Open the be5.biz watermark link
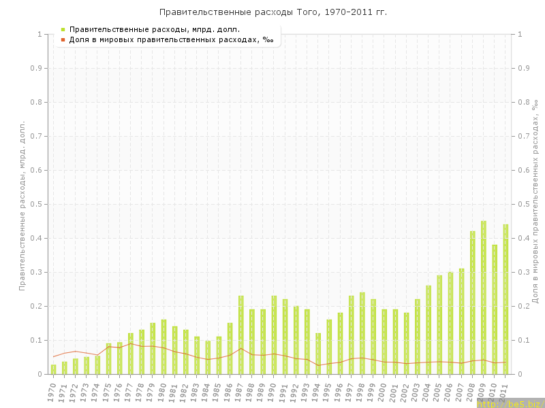 511,404
